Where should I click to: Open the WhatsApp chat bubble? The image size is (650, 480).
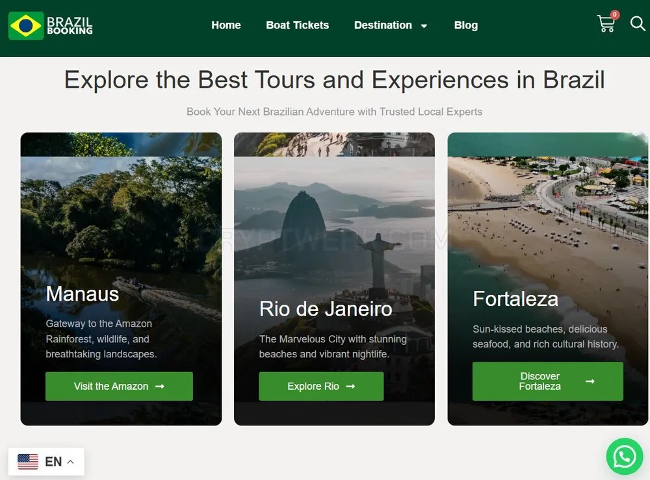[x=624, y=457]
